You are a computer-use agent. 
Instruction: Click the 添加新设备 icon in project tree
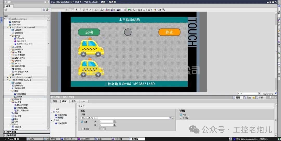point(10,22)
